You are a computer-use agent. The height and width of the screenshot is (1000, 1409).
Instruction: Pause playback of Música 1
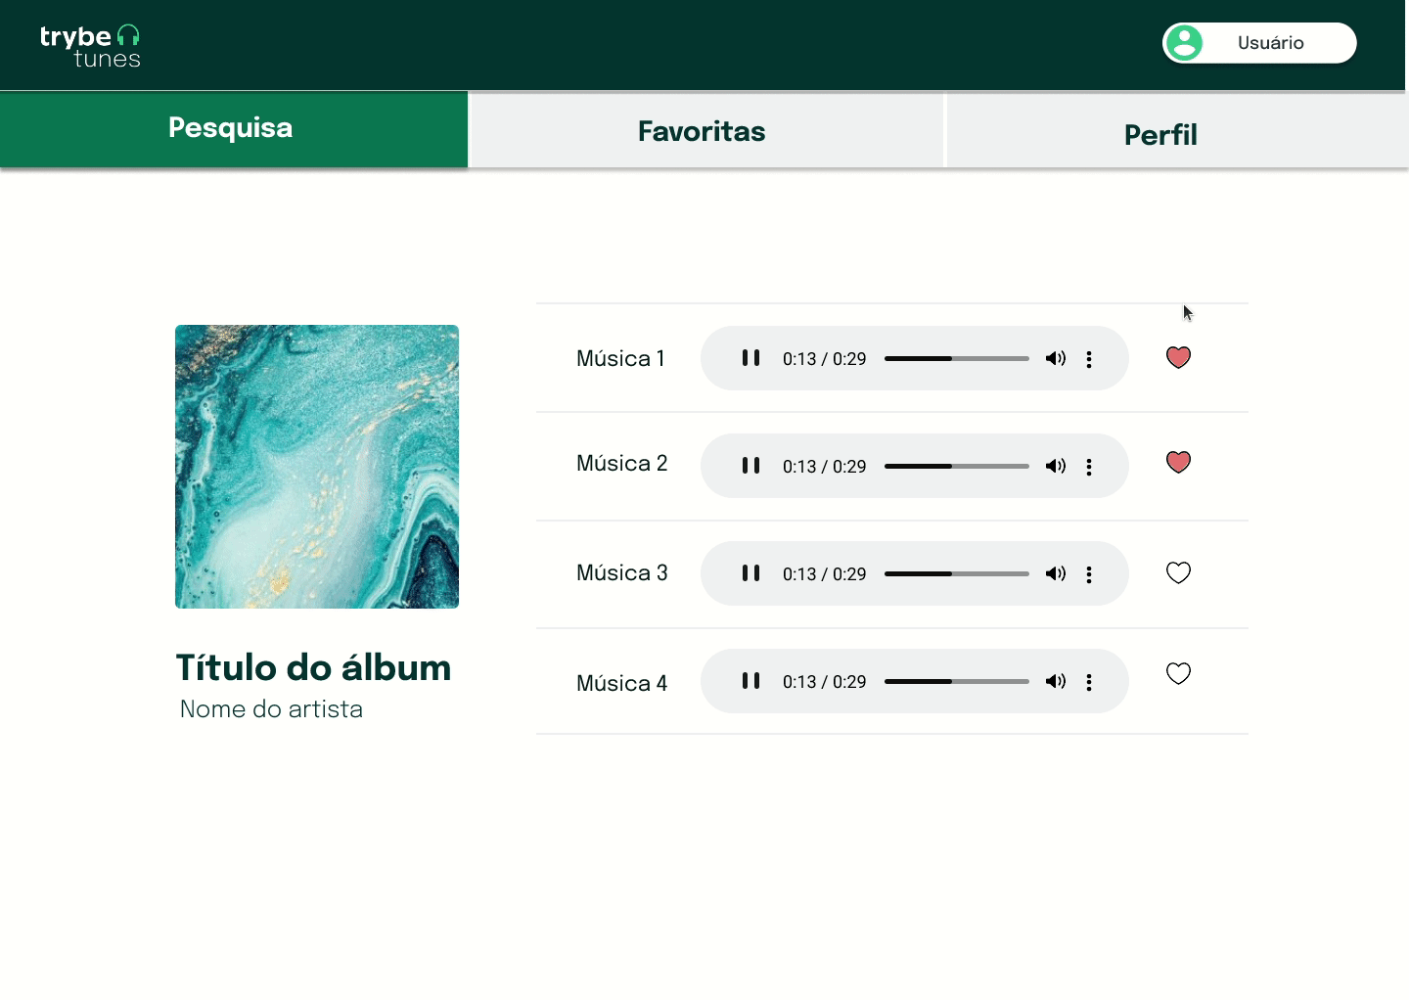(750, 358)
